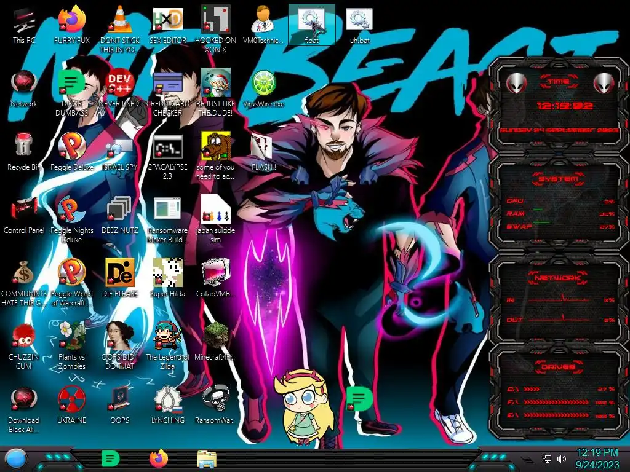
Task: Open the beaver some of you need icon
Action: click(x=215, y=155)
